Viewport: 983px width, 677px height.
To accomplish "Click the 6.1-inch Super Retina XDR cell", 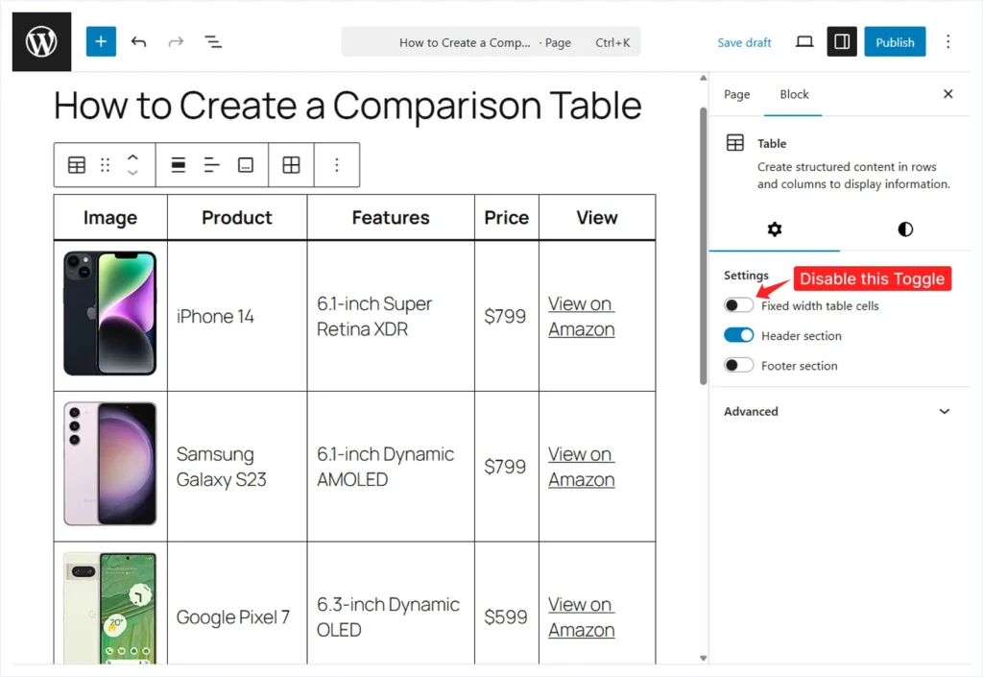I will click(x=391, y=317).
